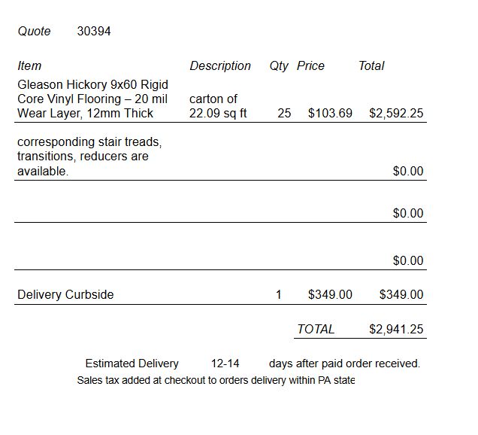Click the Gleason Hickory flooring item name

coord(92,99)
